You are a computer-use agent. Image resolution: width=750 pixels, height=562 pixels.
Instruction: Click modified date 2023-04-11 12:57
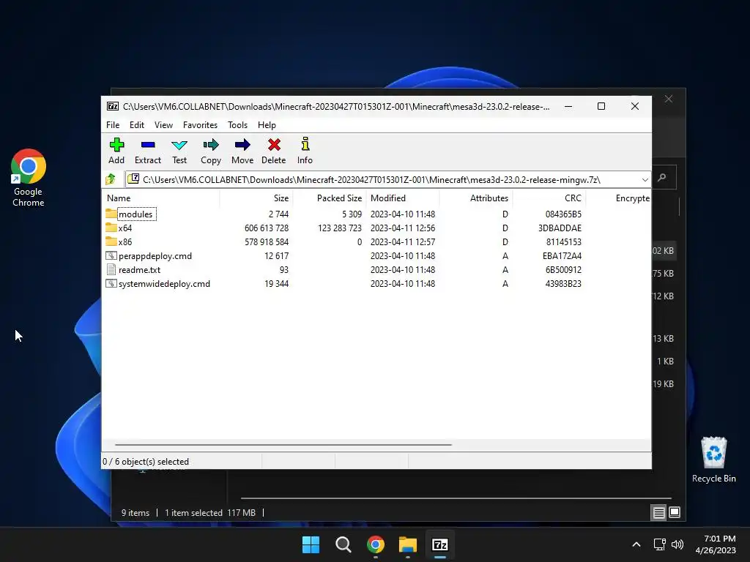coord(403,241)
